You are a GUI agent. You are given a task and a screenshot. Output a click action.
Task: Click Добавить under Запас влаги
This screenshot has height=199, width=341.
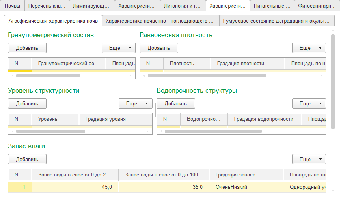27,159
